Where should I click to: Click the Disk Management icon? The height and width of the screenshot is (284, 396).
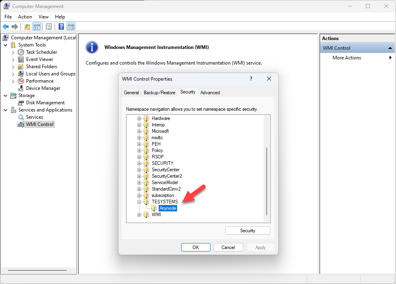coord(20,102)
